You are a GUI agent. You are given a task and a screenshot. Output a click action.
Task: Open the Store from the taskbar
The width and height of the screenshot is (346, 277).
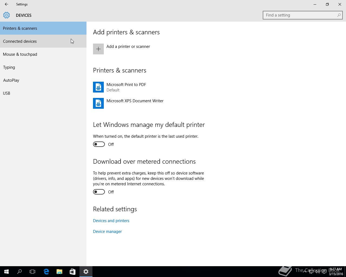(x=72, y=272)
